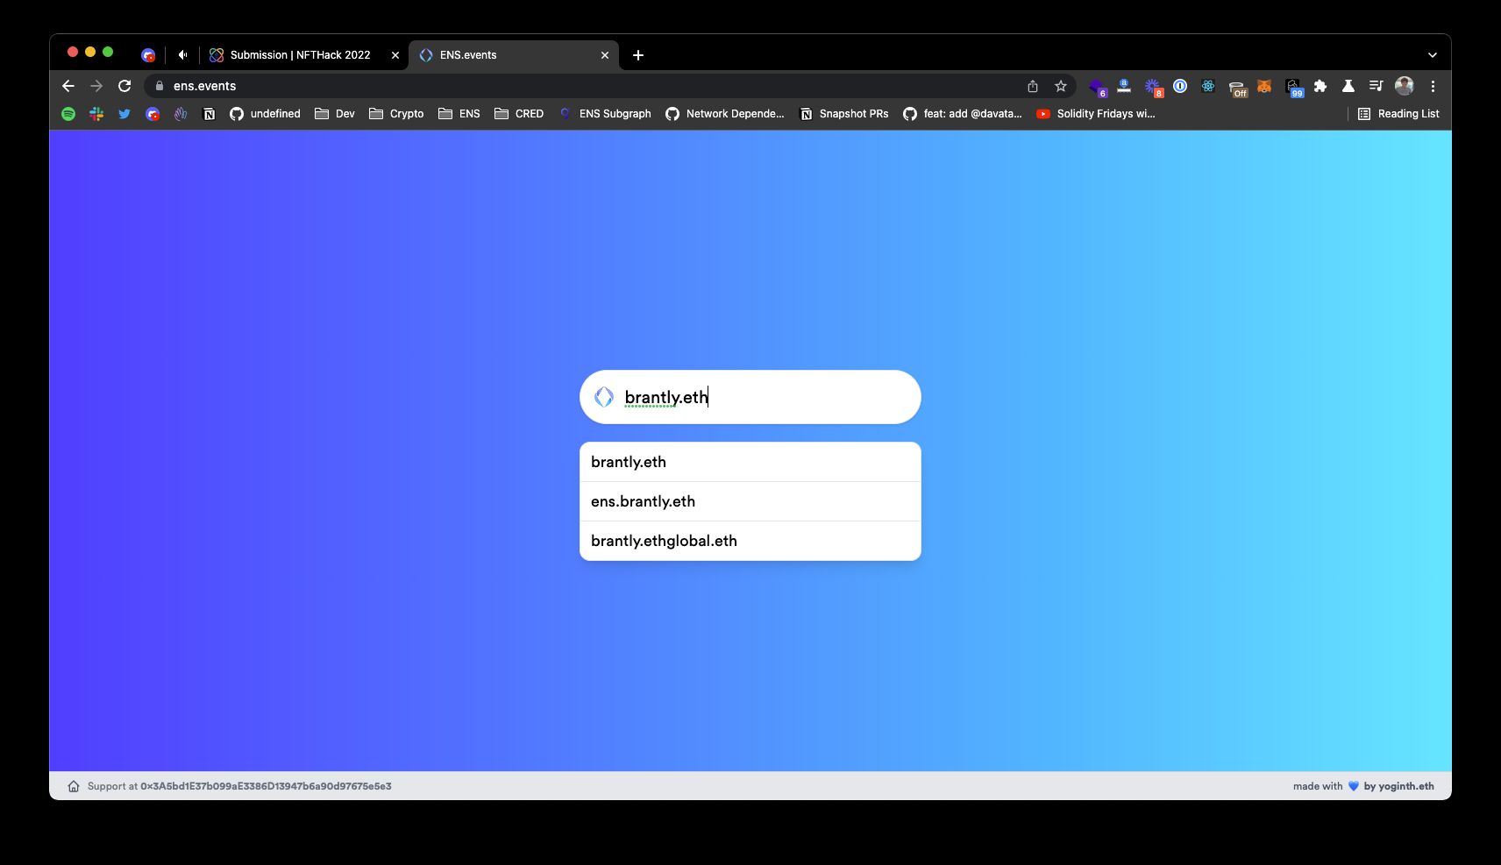Click the lock icon in the address bar
1501x865 pixels.
click(x=160, y=86)
